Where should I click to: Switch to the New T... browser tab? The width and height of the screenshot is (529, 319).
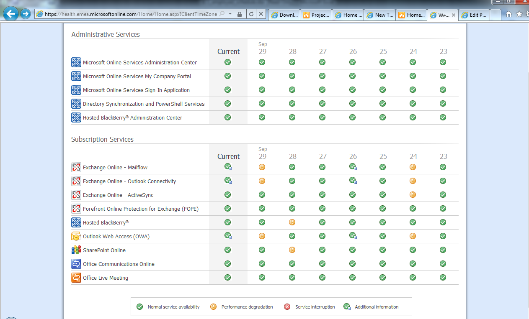point(379,15)
